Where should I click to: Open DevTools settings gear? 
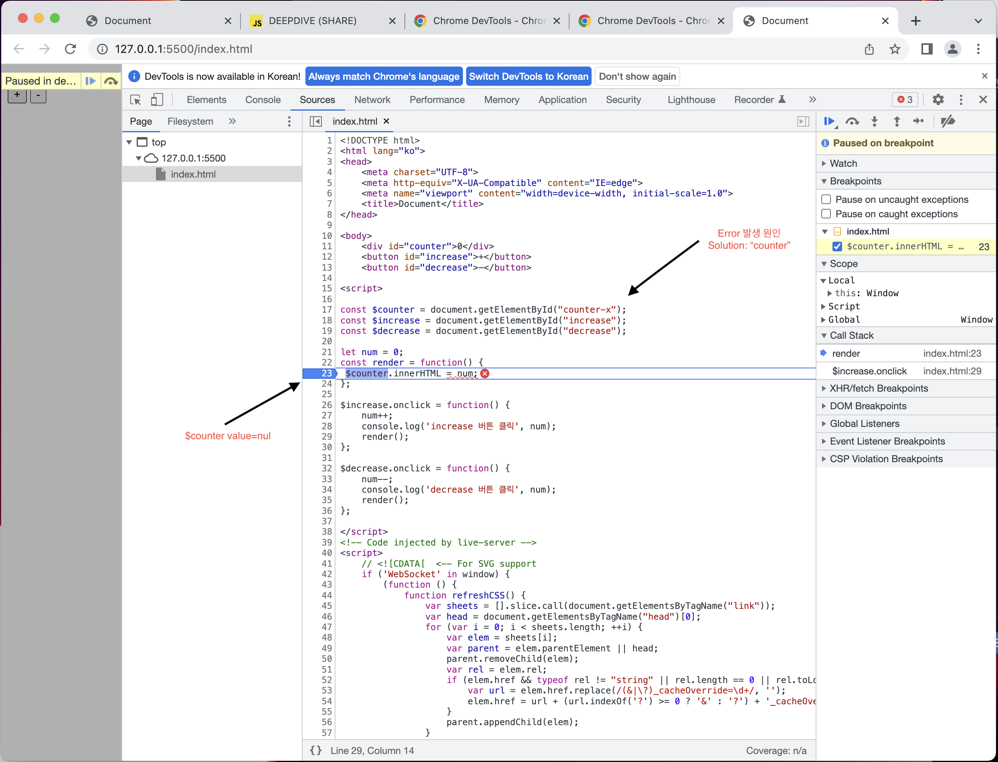click(x=938, y=100)
